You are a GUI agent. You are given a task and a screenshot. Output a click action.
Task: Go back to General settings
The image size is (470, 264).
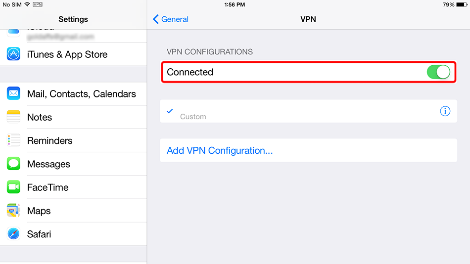[x=171, y=19]
